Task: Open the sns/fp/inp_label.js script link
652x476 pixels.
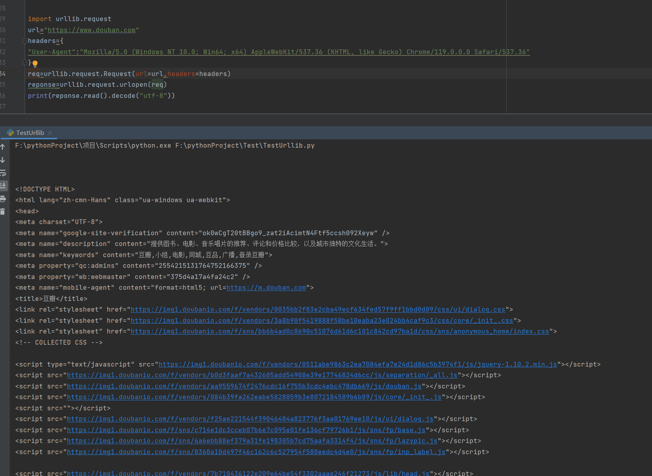Action: tap(256, 452)
